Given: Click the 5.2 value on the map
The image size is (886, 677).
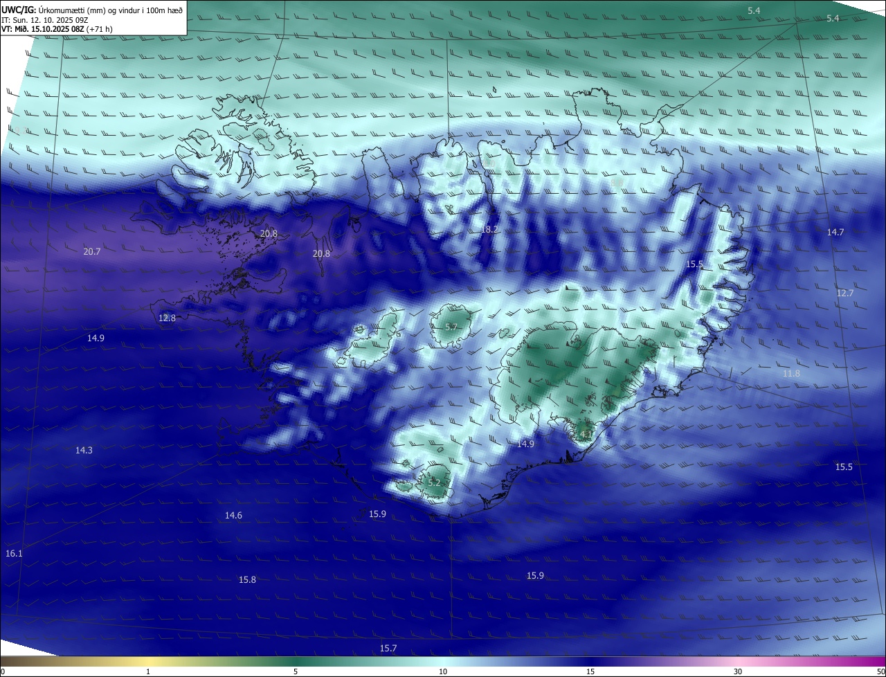Looking at the screenshot, I should pos(434,482).
